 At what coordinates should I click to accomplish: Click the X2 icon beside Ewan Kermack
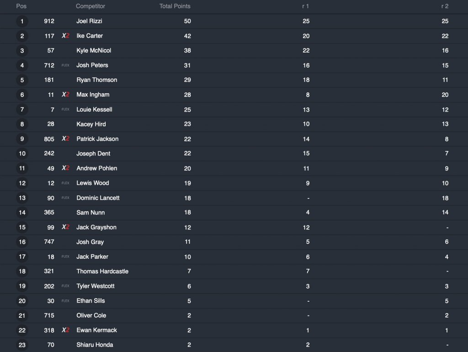[x=65, y=330]
